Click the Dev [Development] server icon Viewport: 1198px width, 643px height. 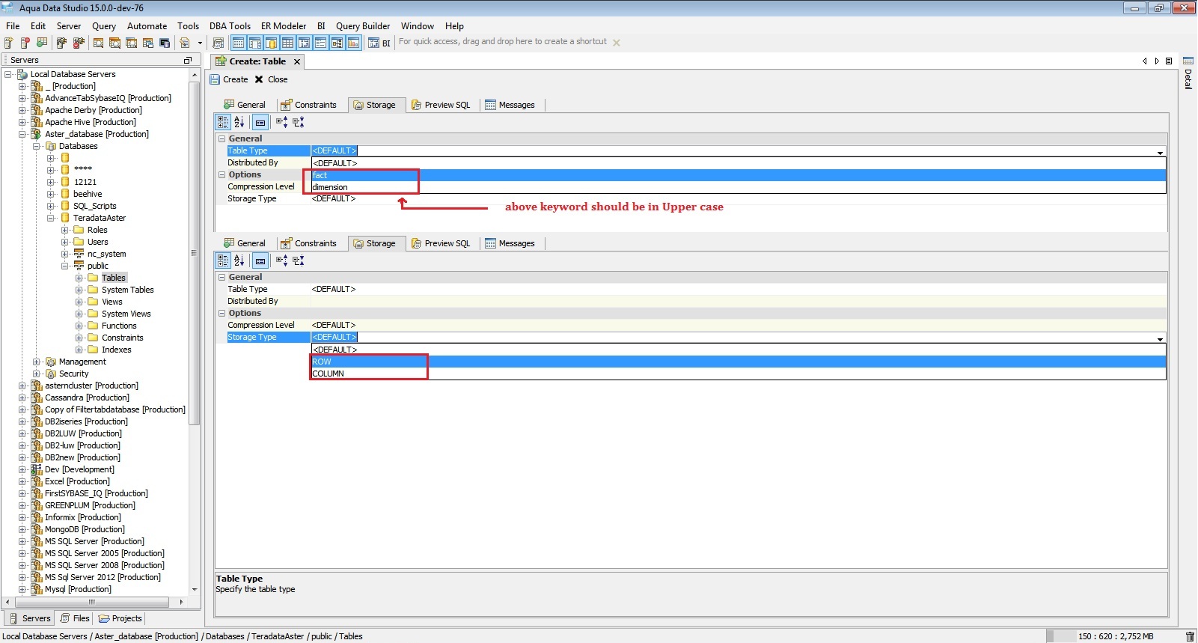coord(36,469)
